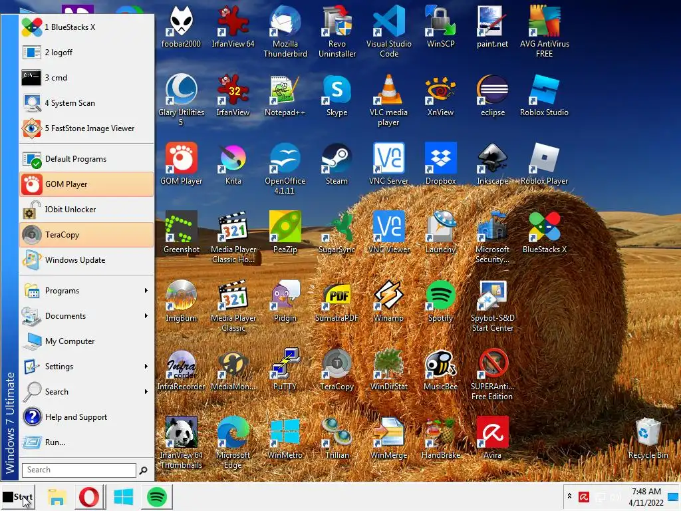This screenshot has width=681, height=511.
Task: Select the Inkscape desktop icon
Action: 492,164
